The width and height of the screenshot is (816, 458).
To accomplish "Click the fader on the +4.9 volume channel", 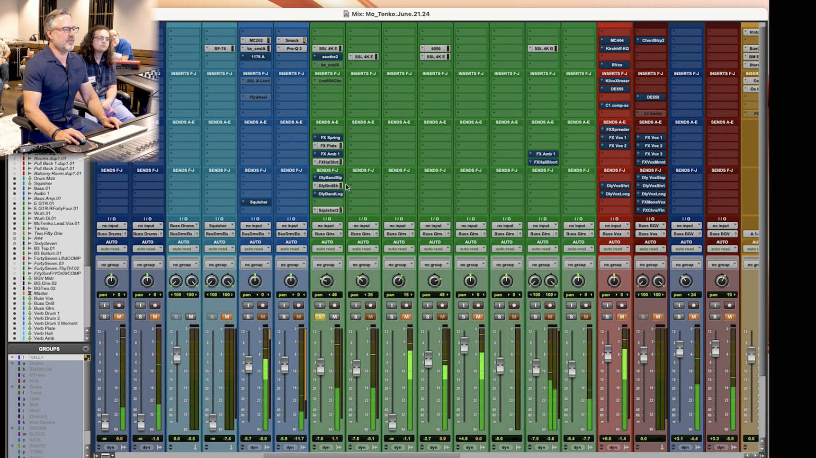I will click(464, 345).
